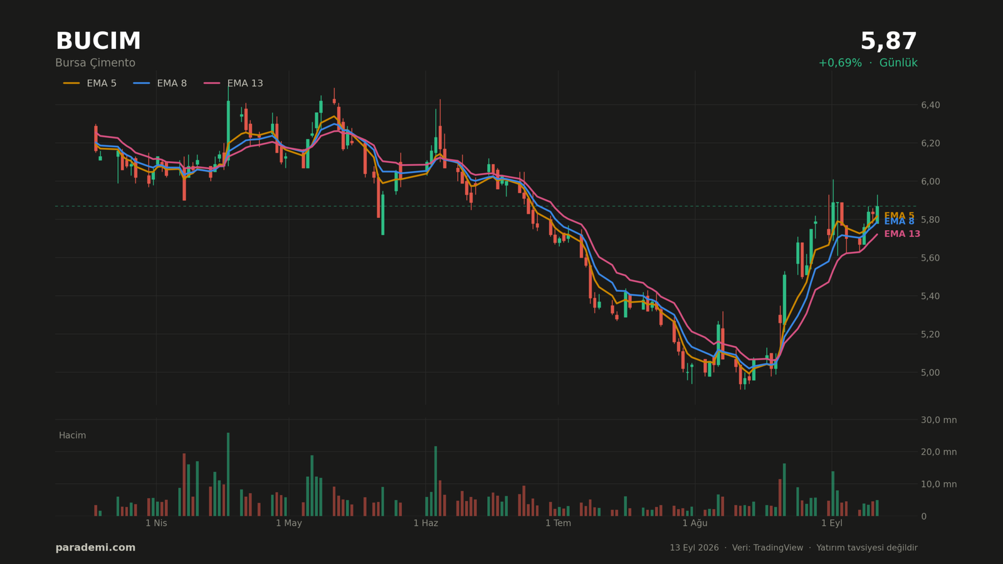Click the 1 Haz date axis label

click(x=426, y=523)
